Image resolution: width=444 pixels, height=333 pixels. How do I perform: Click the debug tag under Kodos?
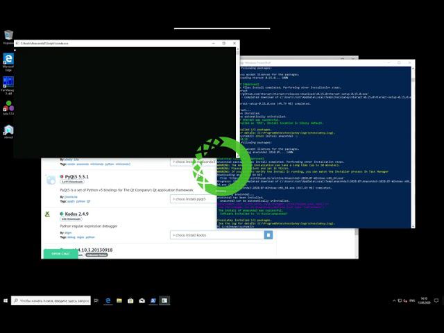click(x=71, y=237)
